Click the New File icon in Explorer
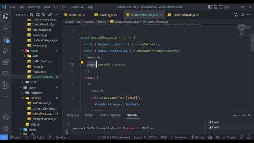The height and width of the screenshot is (143, 254). 31,15
